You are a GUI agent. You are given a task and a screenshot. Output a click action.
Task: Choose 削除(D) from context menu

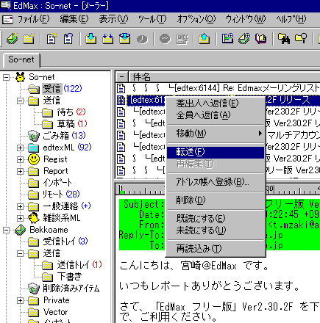(216, 200)
